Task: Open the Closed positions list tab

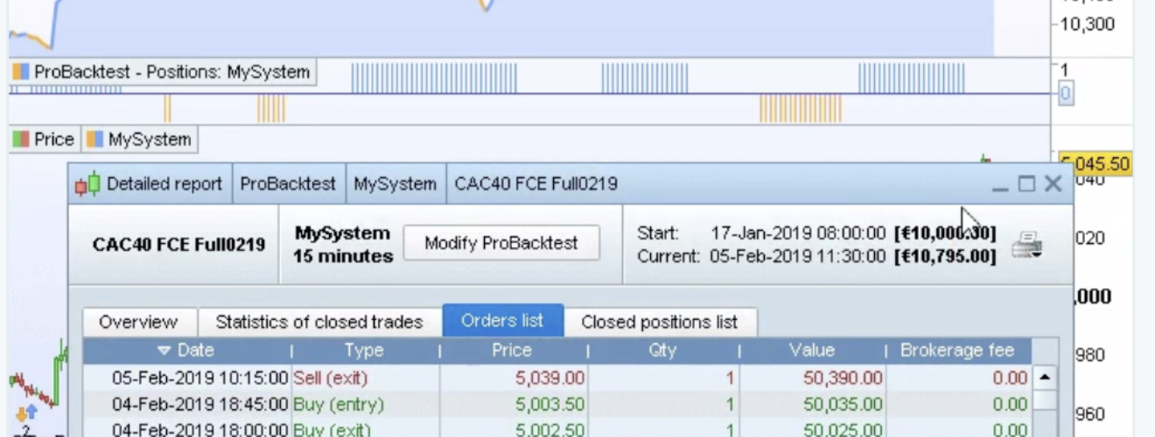Action: [660, 322]
